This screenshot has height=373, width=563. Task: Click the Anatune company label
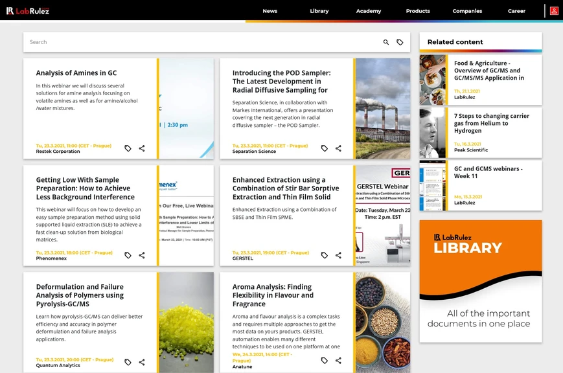click(x=242, y=367)
